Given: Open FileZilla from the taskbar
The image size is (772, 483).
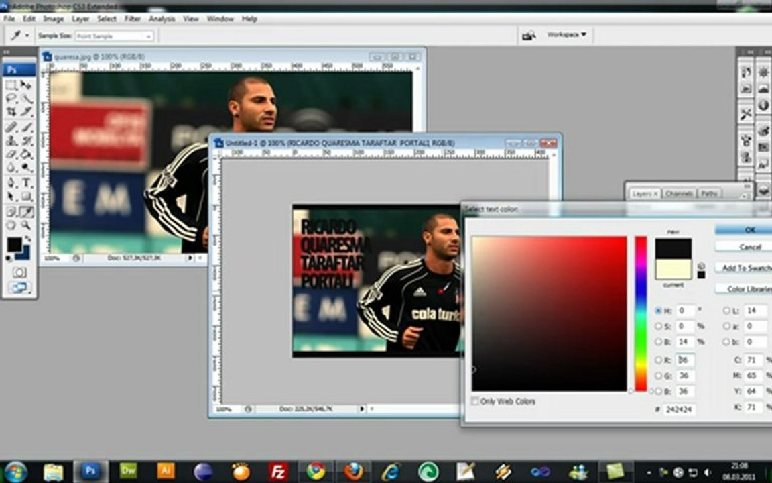Looking at the screenshot, I should [278, 472].
